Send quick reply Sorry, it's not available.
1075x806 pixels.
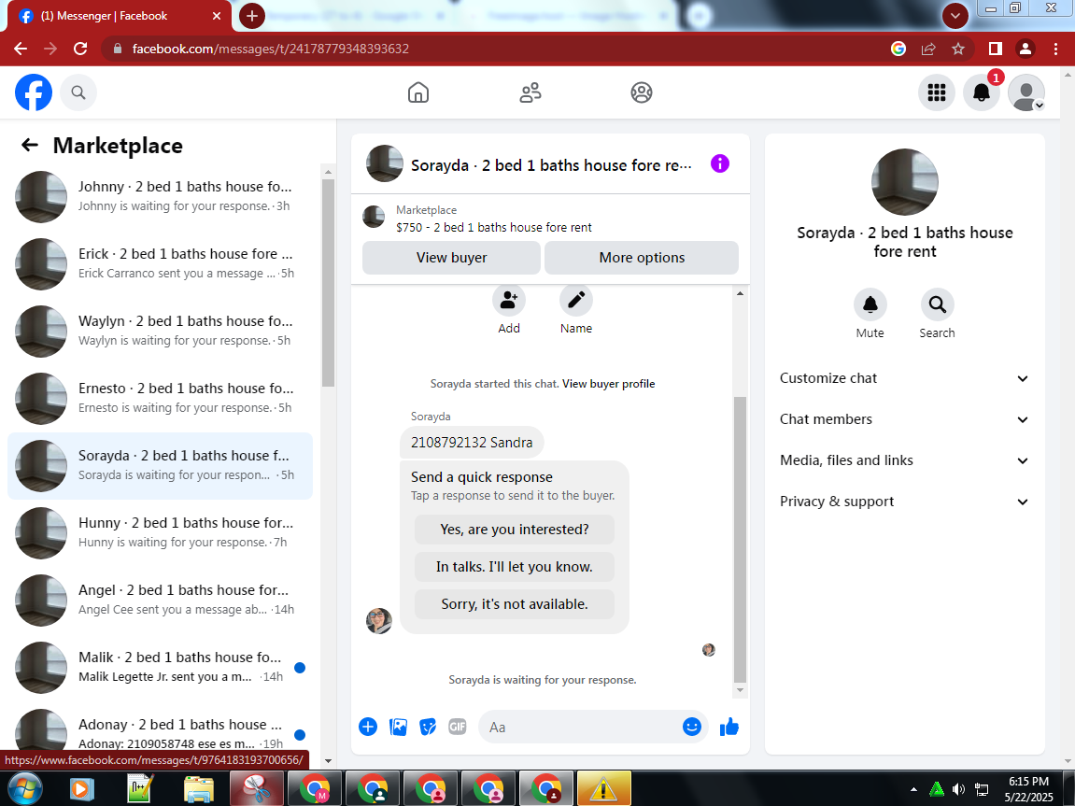click(515, 604)
